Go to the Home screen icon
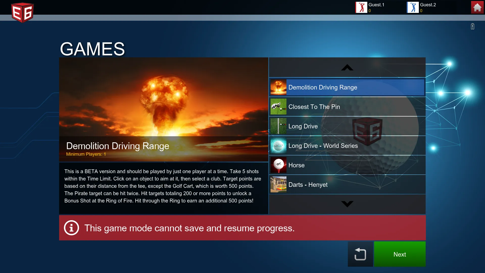485x273 pixels. point(477,7)
